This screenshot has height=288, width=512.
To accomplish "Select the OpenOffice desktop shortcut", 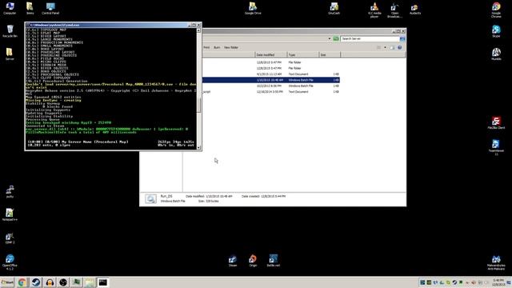I will tap(10, 262).
